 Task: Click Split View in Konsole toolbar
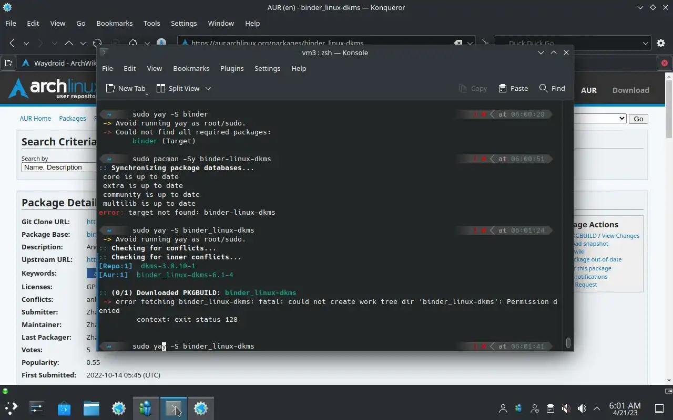coord(178,88)
